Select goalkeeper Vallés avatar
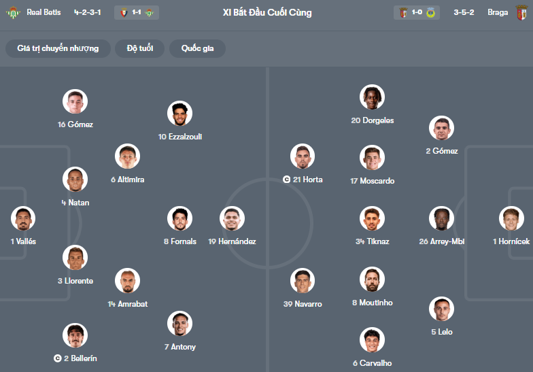 (22, 218)
